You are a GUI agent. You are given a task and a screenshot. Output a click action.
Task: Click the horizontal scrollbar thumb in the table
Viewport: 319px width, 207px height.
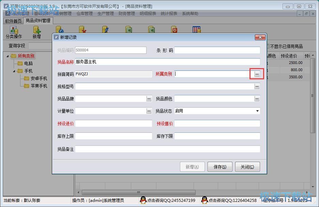click(139, 192)
